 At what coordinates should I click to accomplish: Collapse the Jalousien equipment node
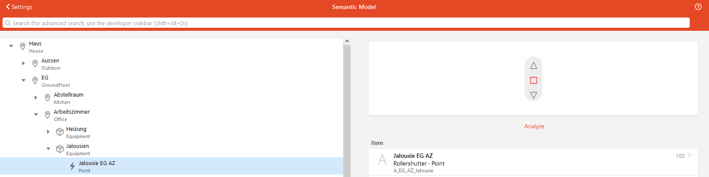tap(48, 149)
